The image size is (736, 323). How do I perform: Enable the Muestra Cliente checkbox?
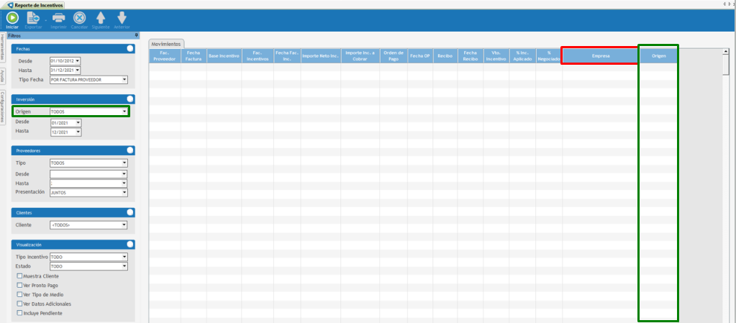[x=19, y=276]
